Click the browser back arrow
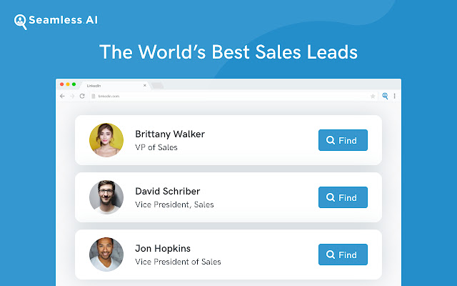Screen dimensions: 457x286 63,96
